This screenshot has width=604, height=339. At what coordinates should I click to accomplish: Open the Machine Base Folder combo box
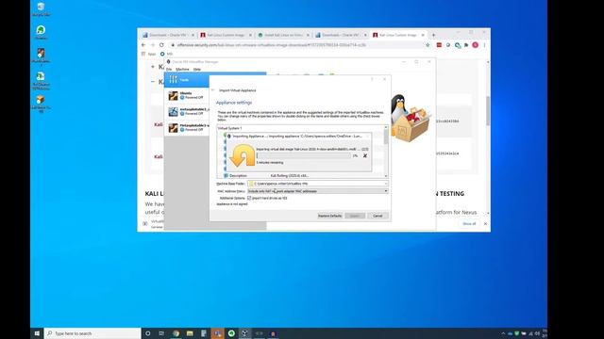tap(317, 184)
